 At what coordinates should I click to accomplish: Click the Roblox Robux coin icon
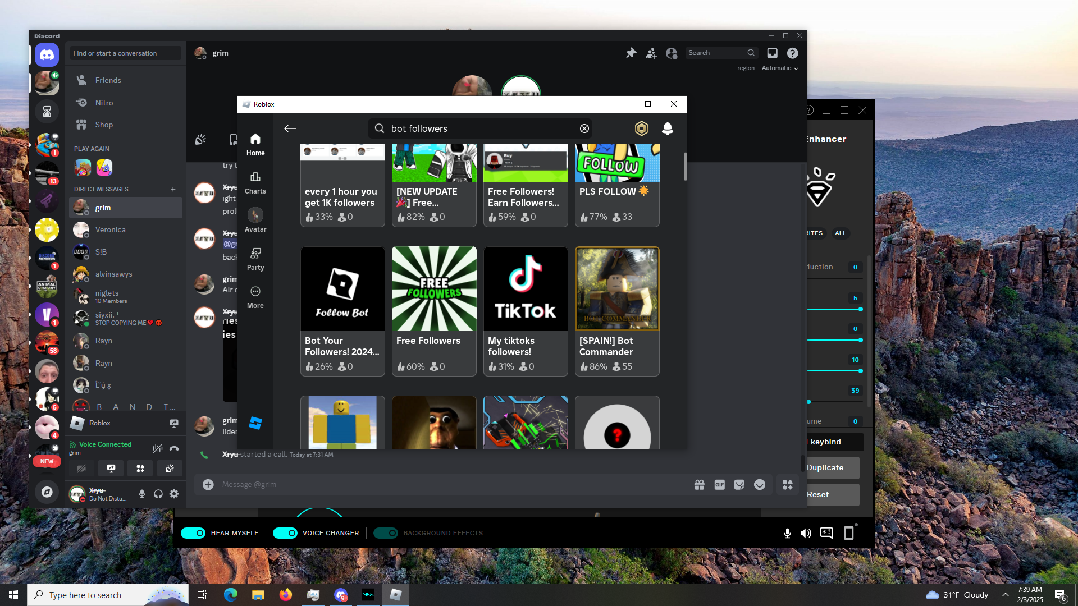(x=641, y=128)
